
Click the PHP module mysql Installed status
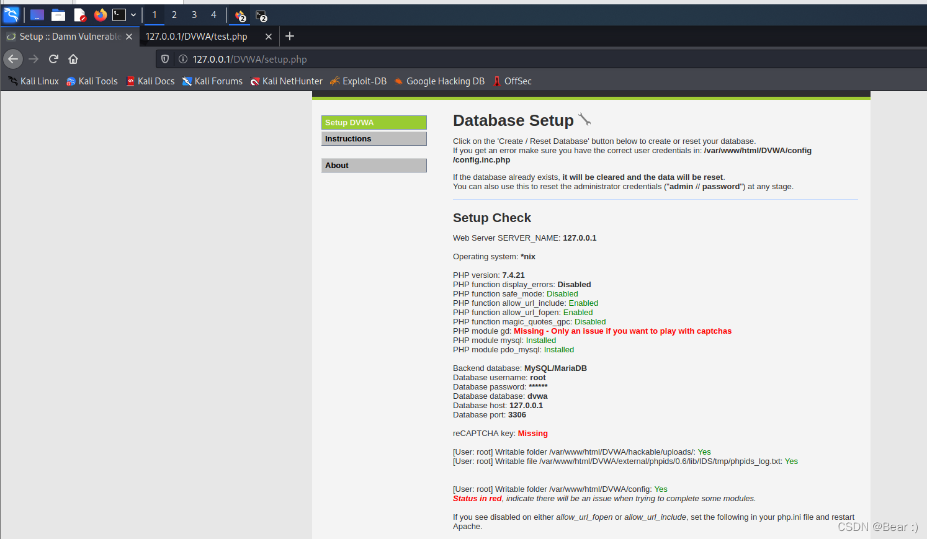point(541,341)
